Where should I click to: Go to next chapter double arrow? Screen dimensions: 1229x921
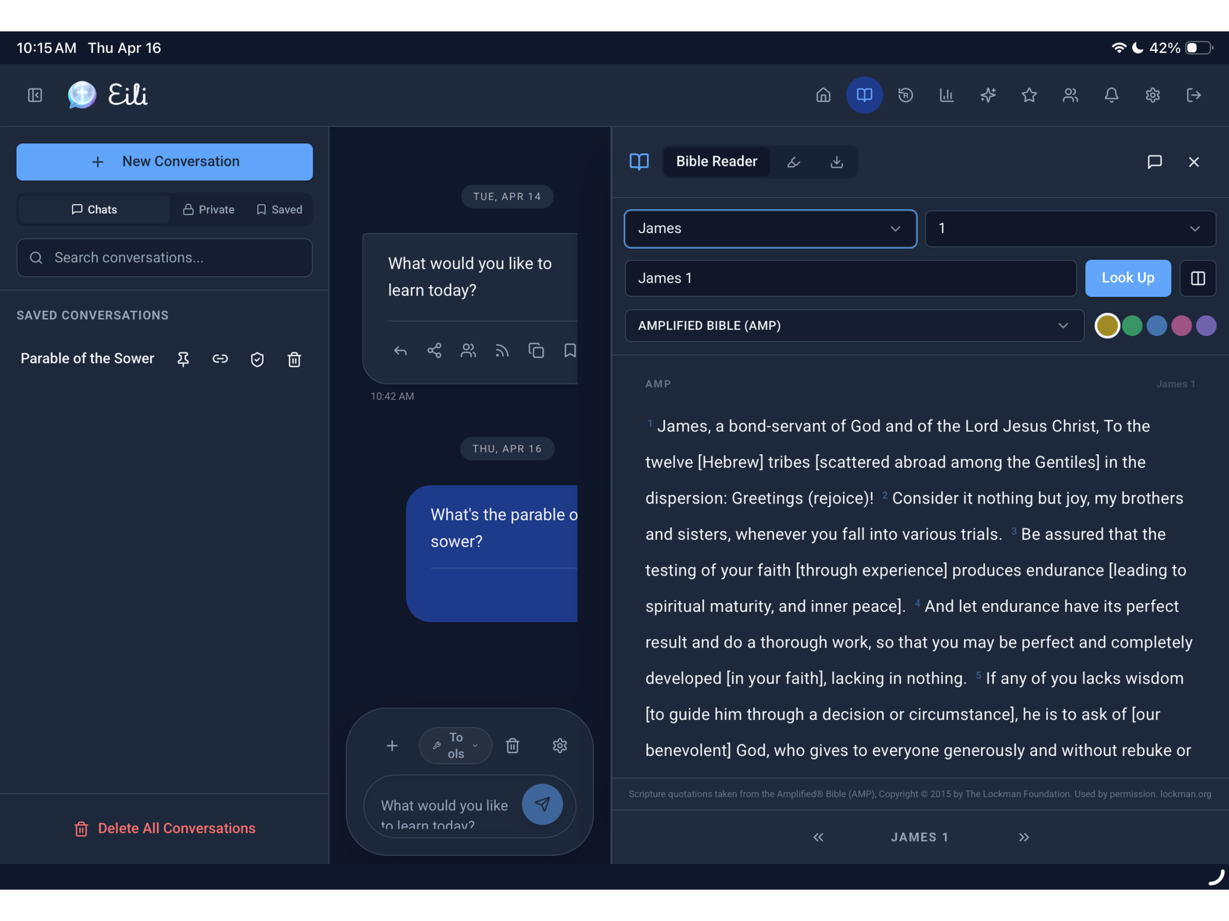[1023, 837]
